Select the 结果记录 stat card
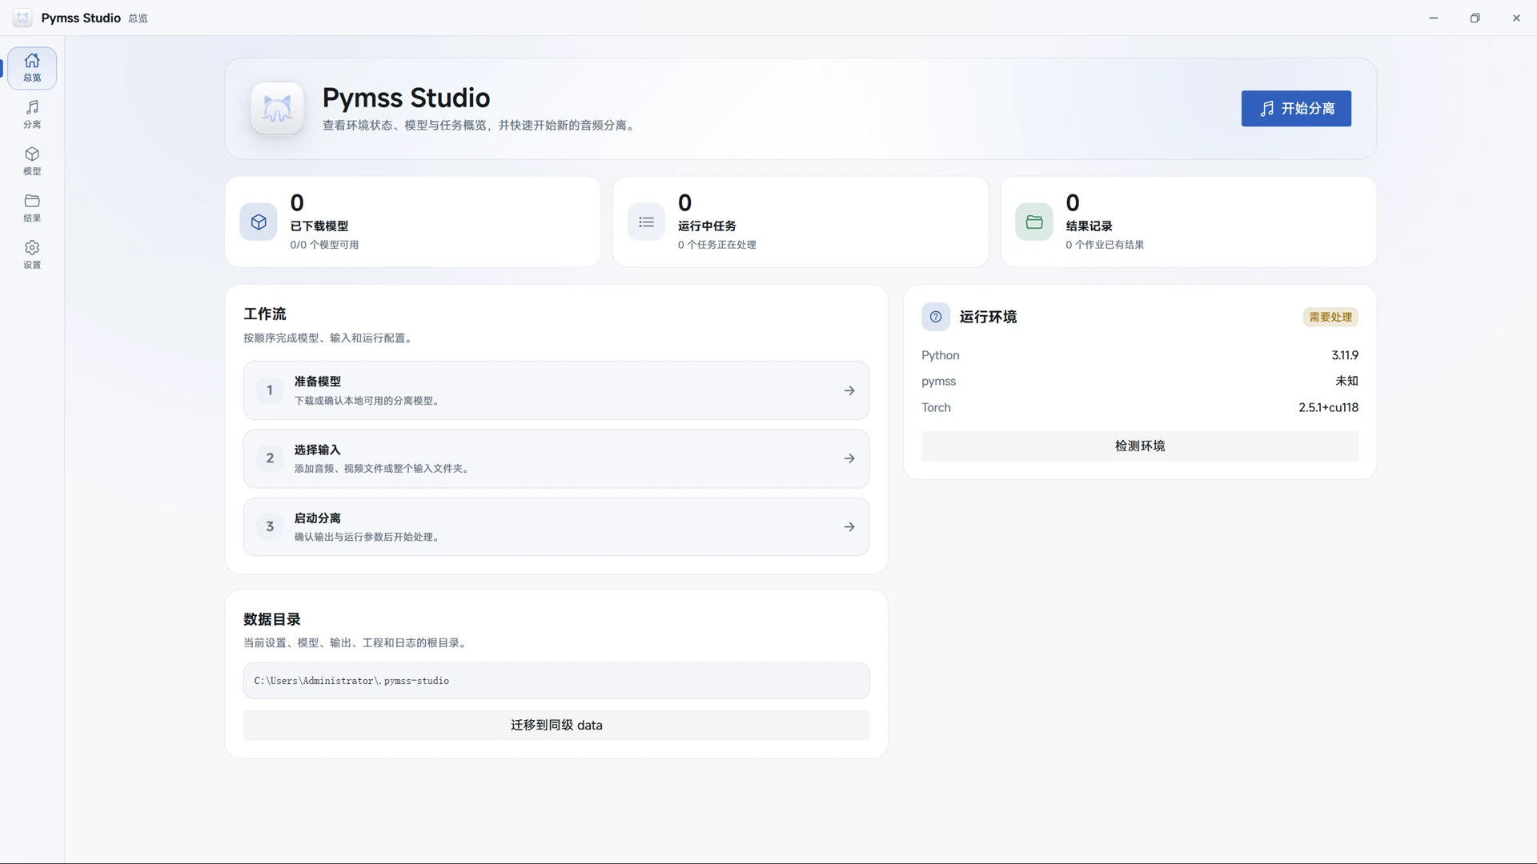1537x864 pixels. 1189,222
